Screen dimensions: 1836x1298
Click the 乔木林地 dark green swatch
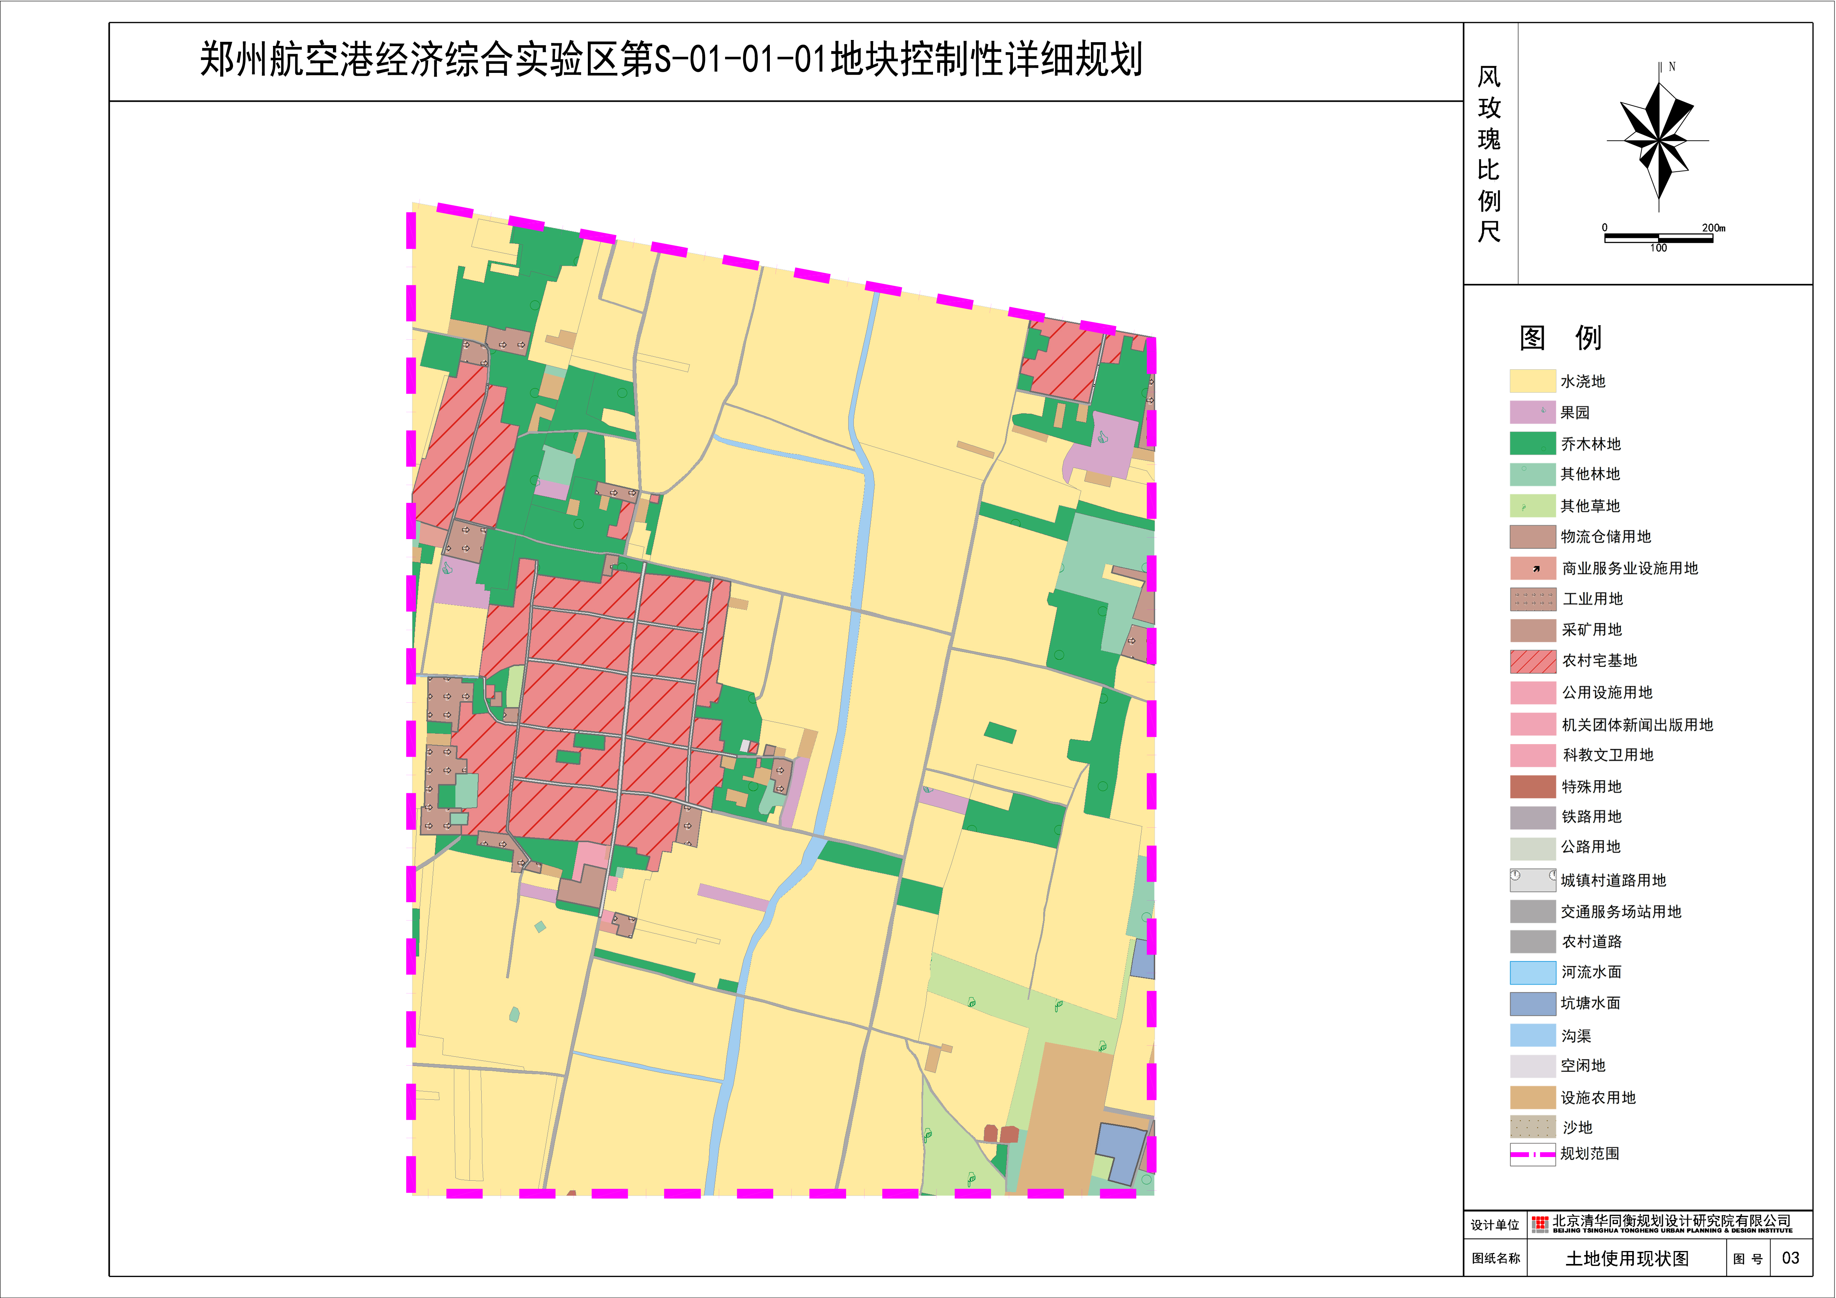point(1532,443)
